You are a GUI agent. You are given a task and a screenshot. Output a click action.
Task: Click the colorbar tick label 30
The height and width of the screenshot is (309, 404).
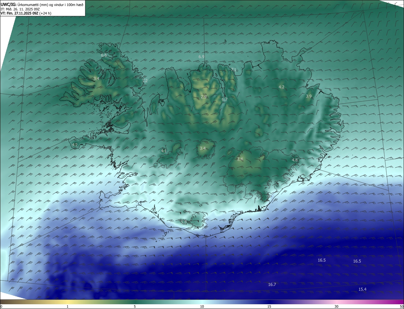(x=336, y=306)
